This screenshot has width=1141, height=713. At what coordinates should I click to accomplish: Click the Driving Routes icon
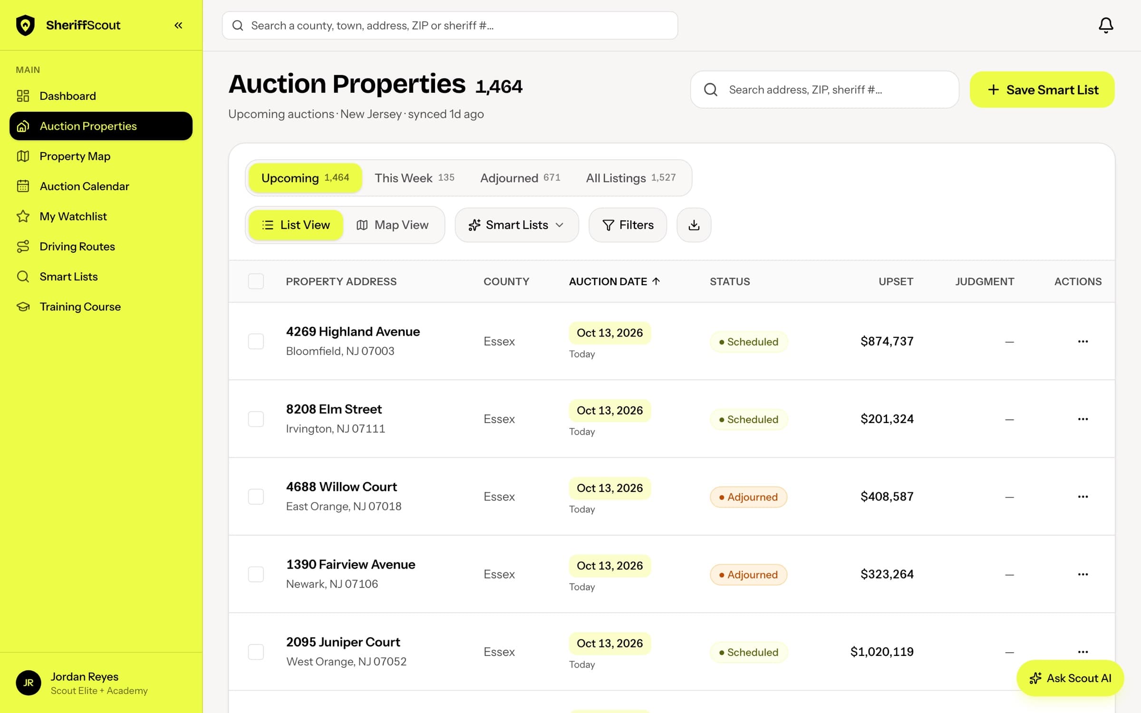[x=23, y=246]
